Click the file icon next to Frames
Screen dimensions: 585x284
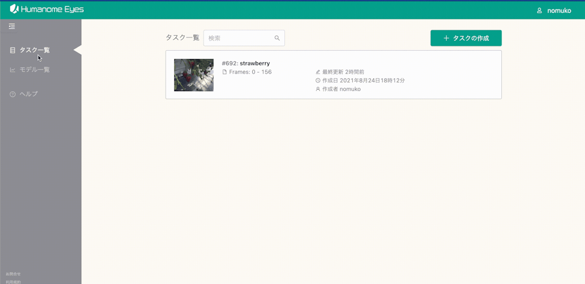pos(224,72)
